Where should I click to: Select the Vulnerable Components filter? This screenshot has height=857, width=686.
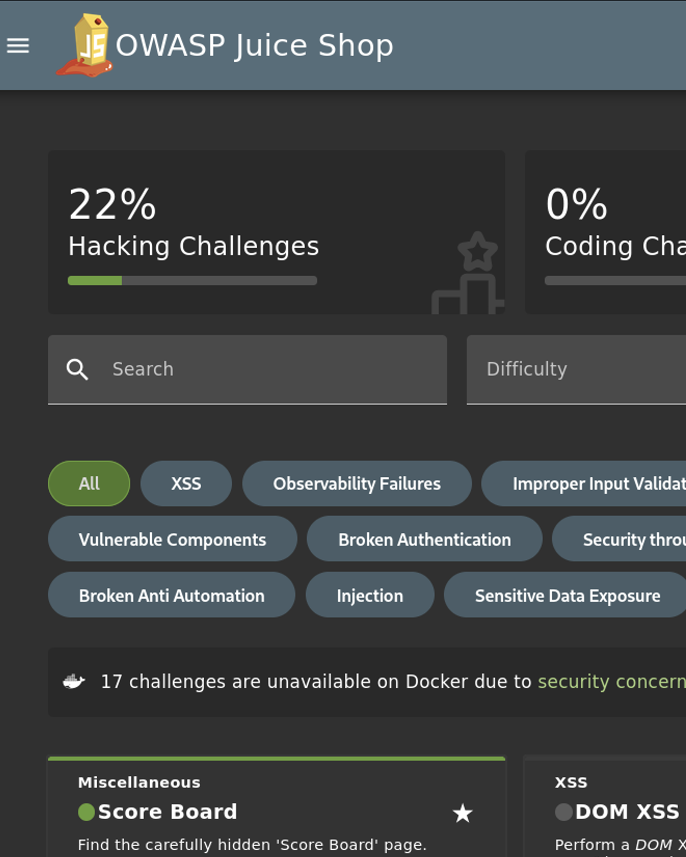(x=172, y=539)
